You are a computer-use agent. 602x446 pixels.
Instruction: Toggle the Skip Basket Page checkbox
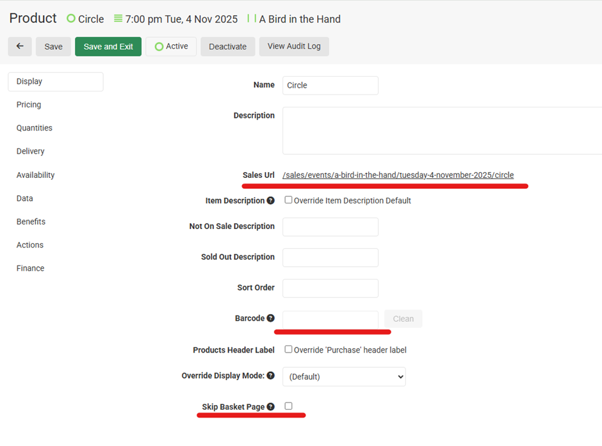point(288,406)
